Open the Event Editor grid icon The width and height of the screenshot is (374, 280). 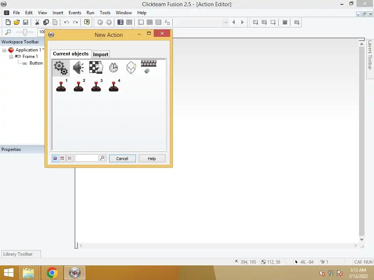pyautogui.click(x=149, y=22)
